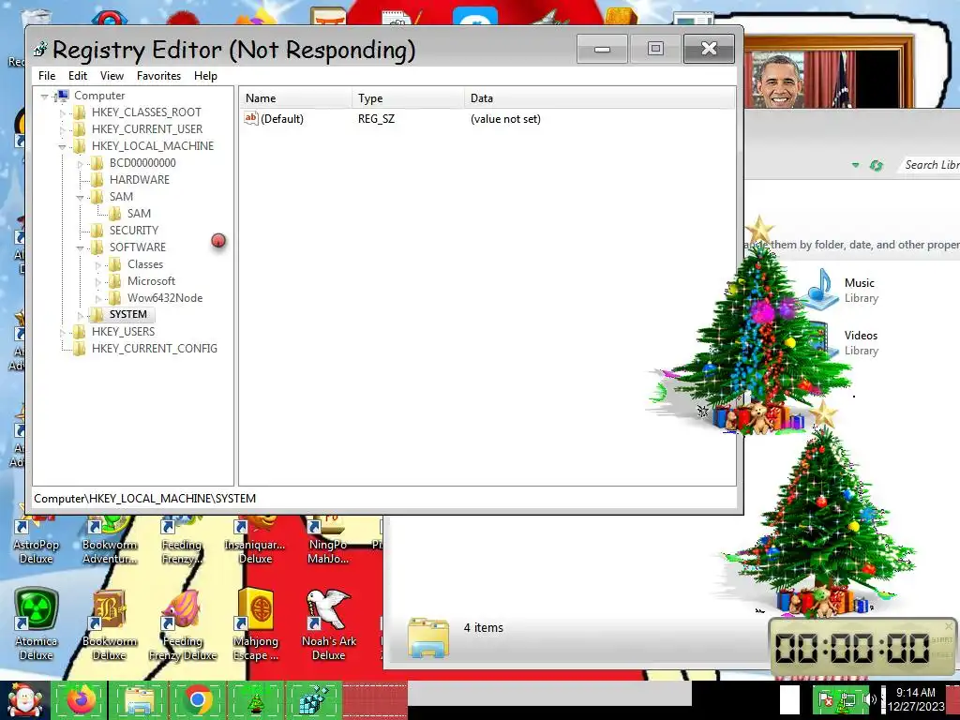Select the HKEY_CURRENT_CONFIG key
This screenshot has width=960, height=720.
155,349
